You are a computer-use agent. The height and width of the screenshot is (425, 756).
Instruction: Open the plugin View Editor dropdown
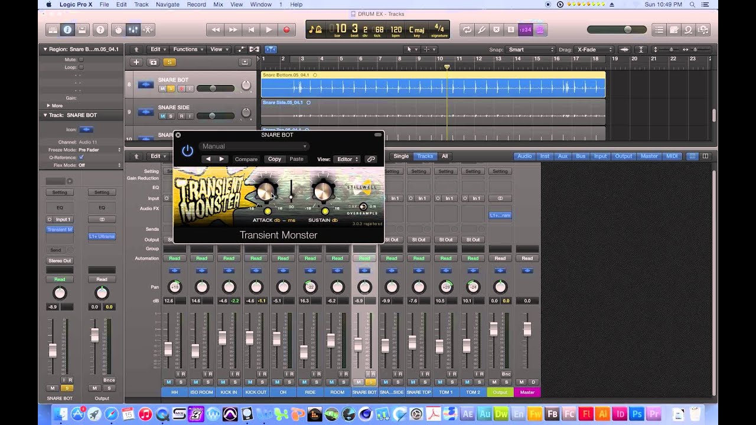(347, 159)
